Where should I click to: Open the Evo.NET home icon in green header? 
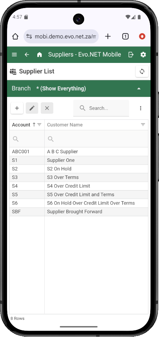point(39,55)
